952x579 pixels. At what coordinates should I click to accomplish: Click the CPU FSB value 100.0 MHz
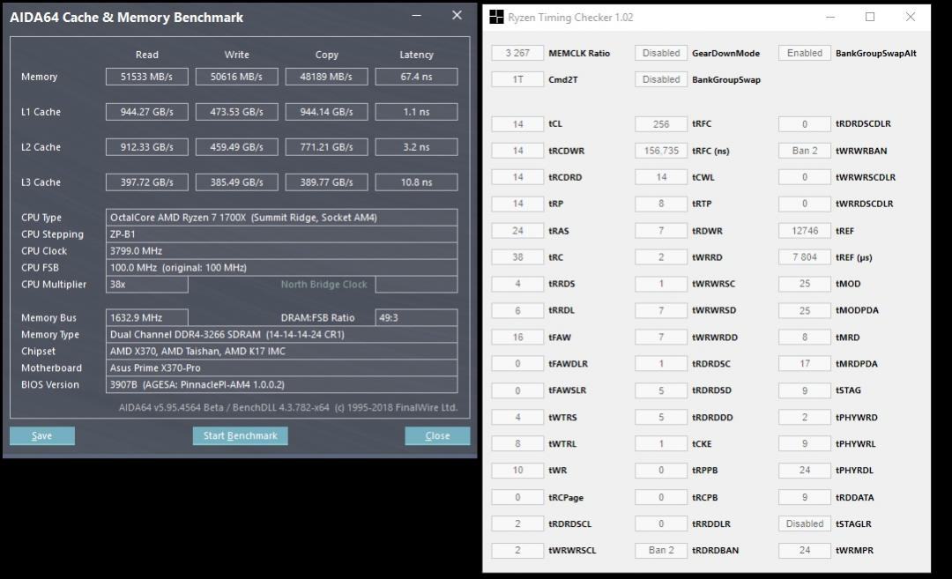(x=282, y=268)
